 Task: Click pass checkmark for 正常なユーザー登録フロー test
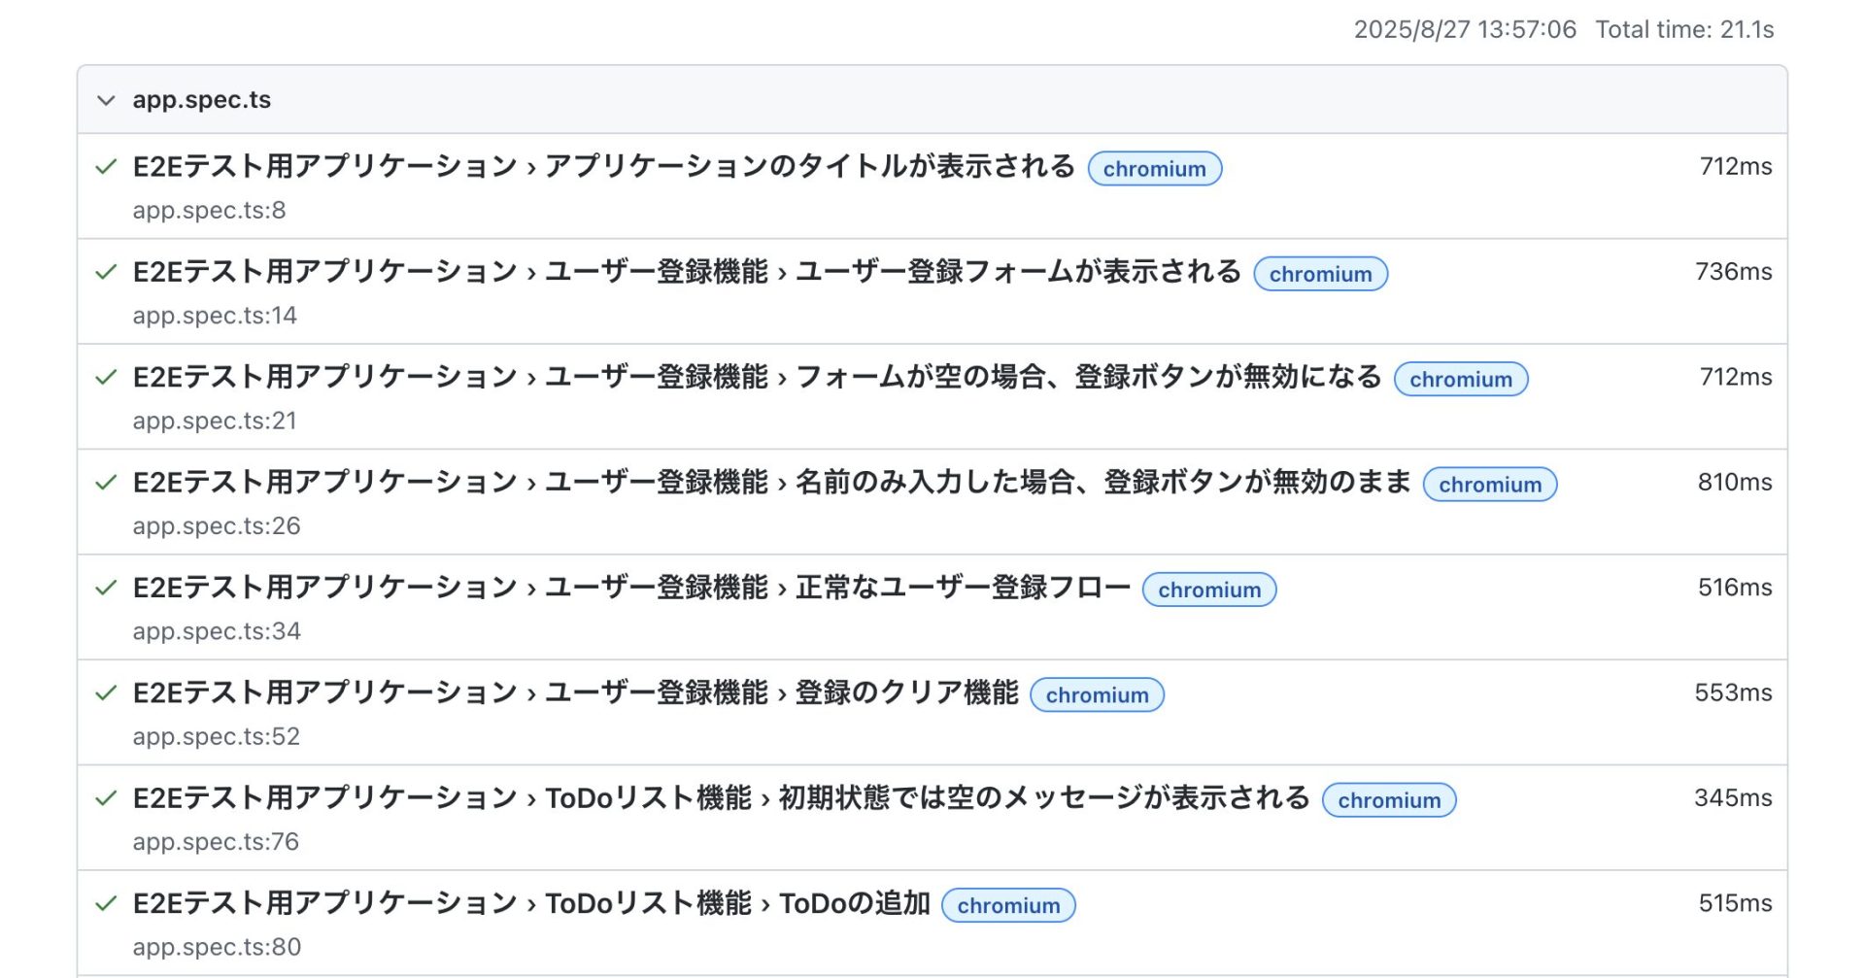[106, 588]
